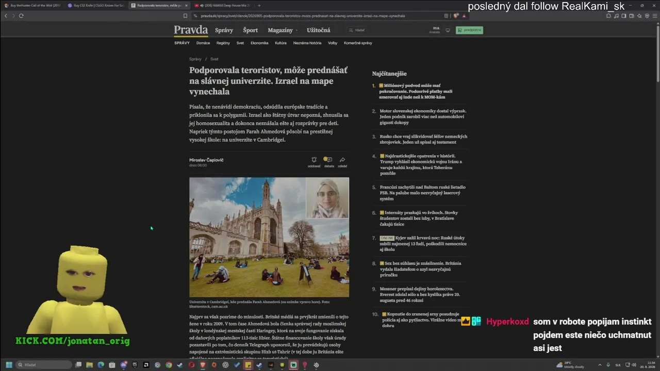The width and height of the screenshot is (660, 371).
Task: Open the volume and network tray icons
Action: point(631,365)
